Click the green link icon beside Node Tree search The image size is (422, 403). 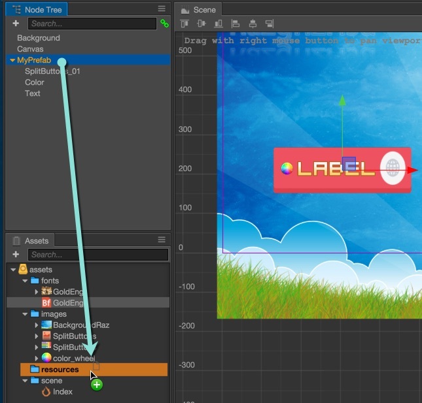[164, 24]
